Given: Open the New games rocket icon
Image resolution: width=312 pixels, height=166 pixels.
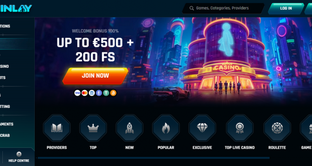Looking at the screenshot, I should tap(130, 128).
